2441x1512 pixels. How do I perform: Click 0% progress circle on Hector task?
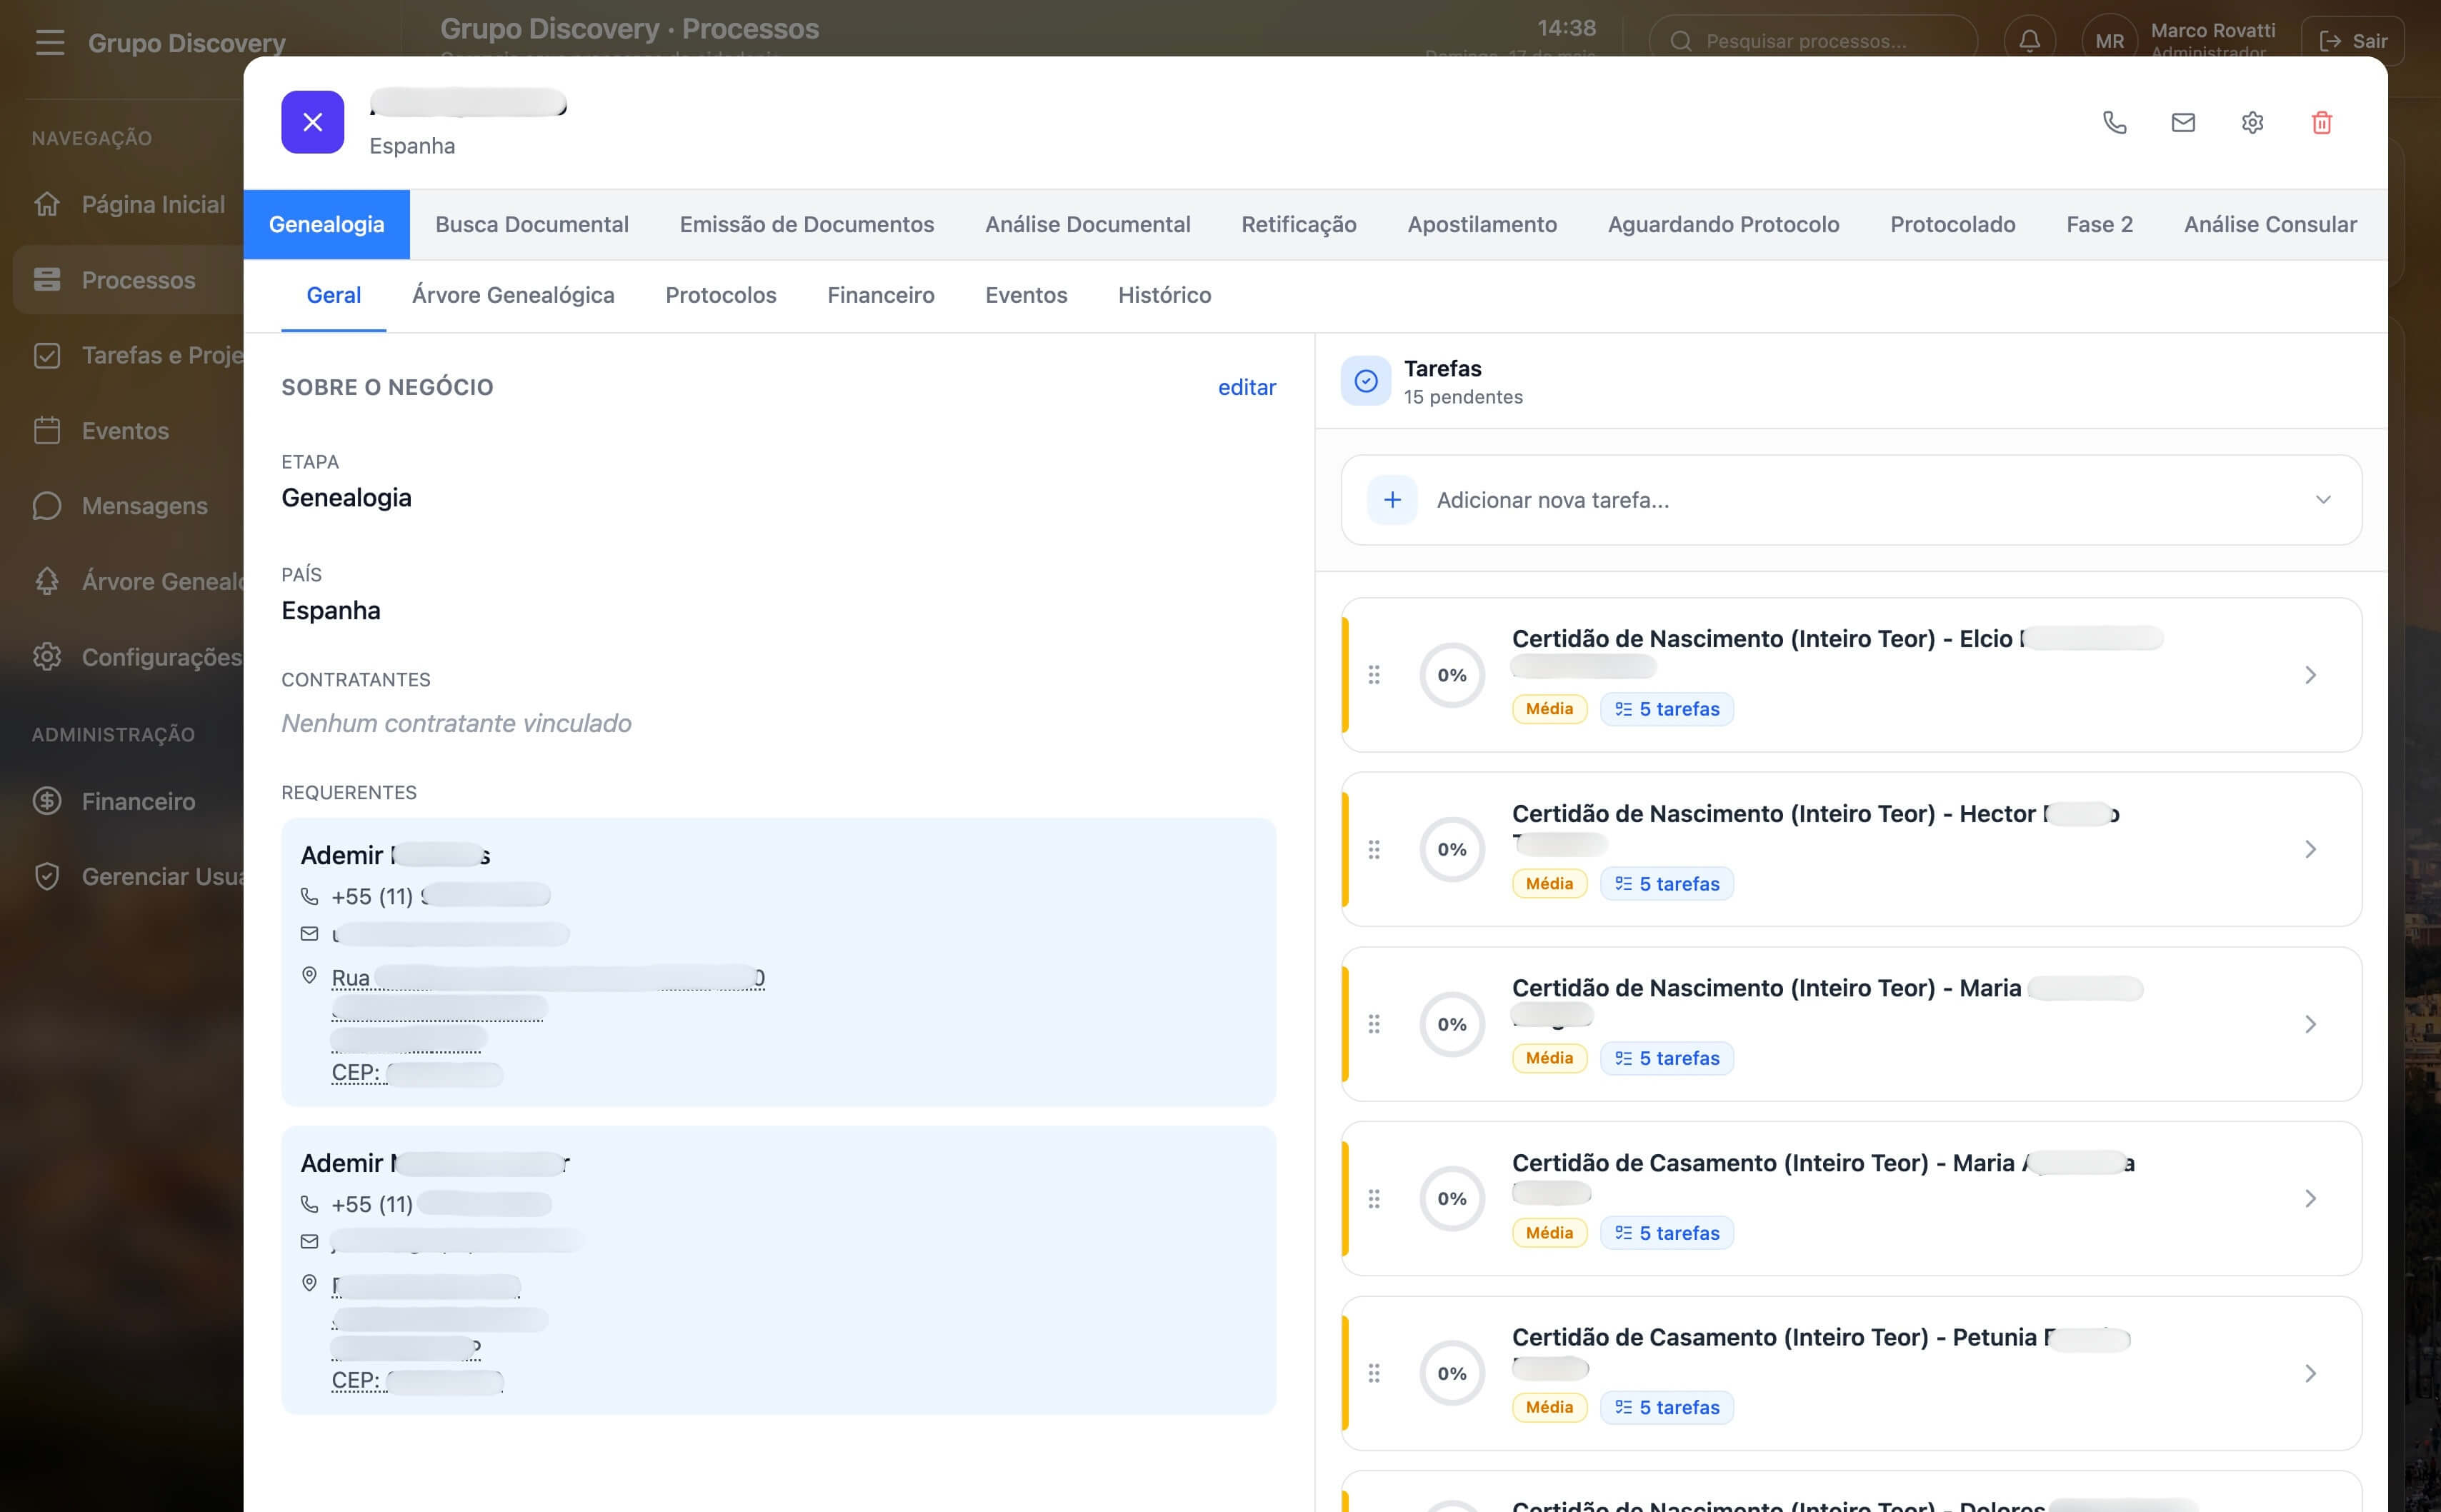(x=1452, y=849)
